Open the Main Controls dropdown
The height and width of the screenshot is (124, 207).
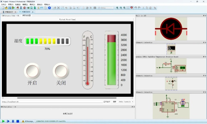[126, 102]
